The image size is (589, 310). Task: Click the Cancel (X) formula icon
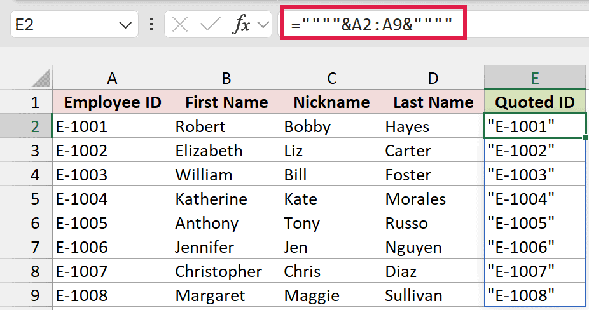[179, 25]
